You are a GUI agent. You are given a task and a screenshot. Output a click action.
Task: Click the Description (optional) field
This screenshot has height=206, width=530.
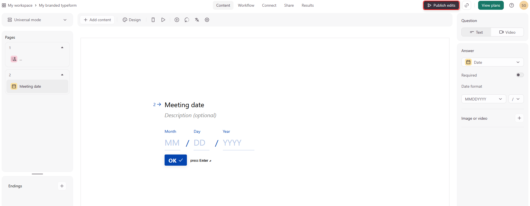(x=190, y=115)
